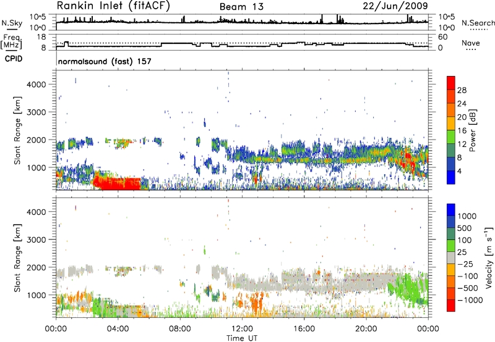This screenshot has height=342, width=495.
Task: Click the "25" label on velocity color bar
Action: point(462,252)
